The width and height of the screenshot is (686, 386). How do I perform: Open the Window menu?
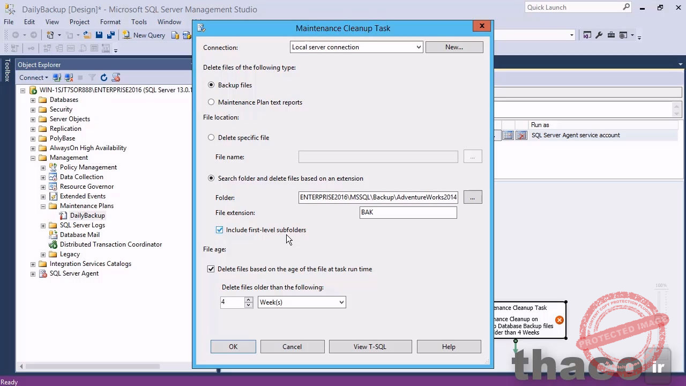pyautogui.click(x=169, y=22)
